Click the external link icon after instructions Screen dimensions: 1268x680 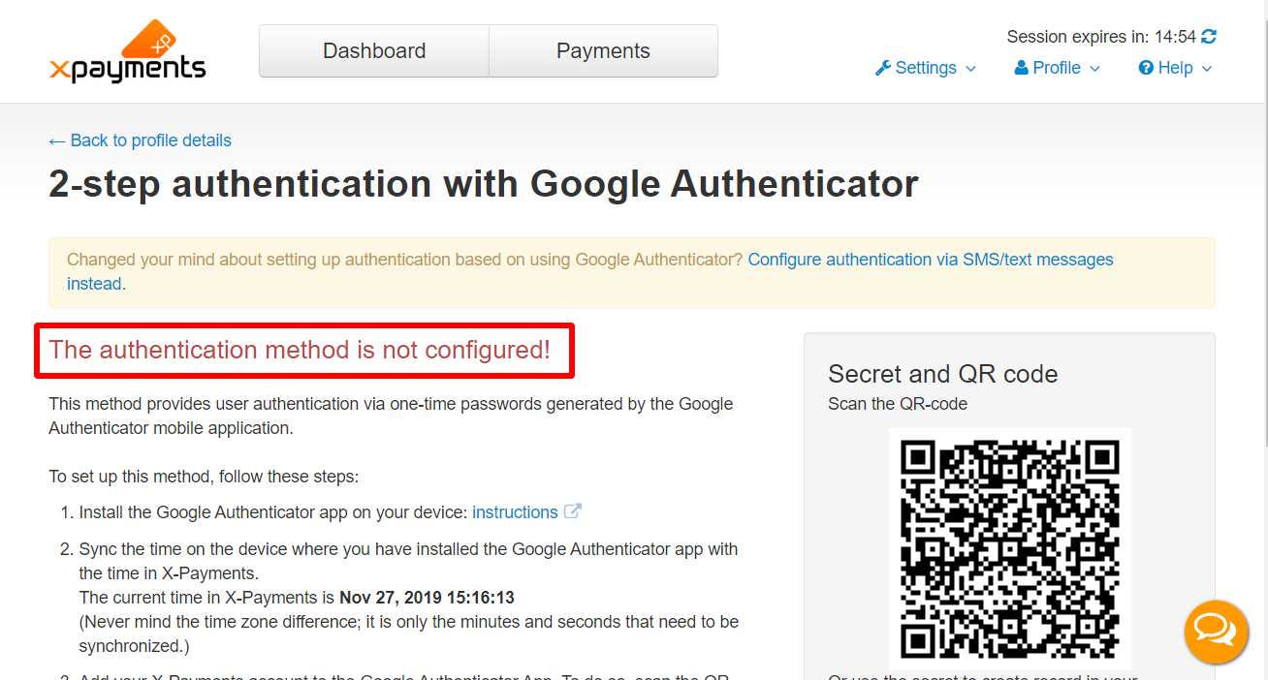[572, 511]
